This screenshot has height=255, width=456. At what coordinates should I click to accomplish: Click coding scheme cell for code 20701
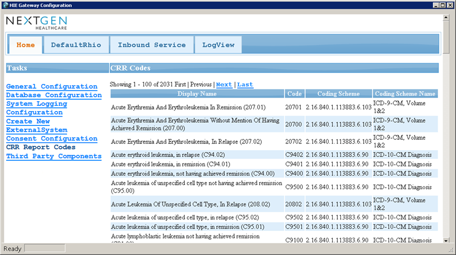click(x=338, y=107)
